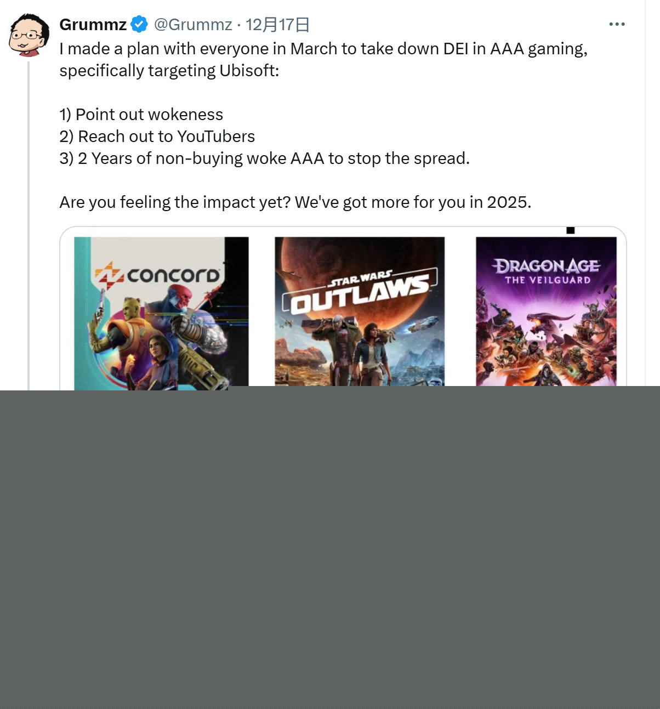
Task: Click the line starting "I made a plan"
Action: 323,49
